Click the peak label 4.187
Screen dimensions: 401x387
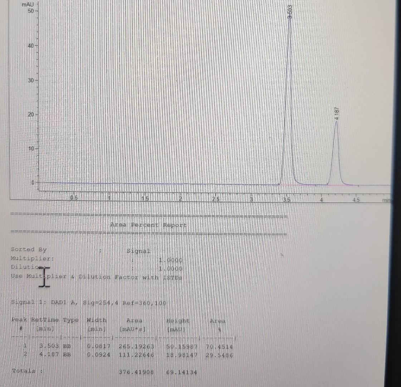336,113
